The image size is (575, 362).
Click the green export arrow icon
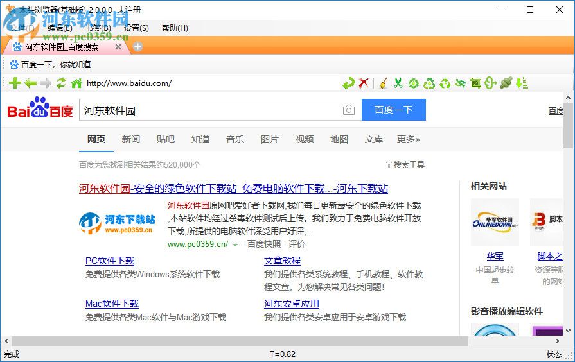pos(490,83)
